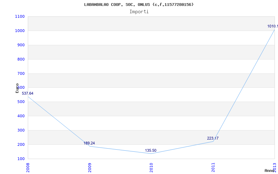Click the y-axis tick label 700
The image size is (278, 174).
pyautogui.click(x=21, y=73)
